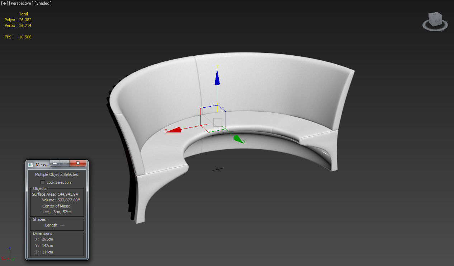Click the Volume value 537,877.80*

[x=68, y=200]
